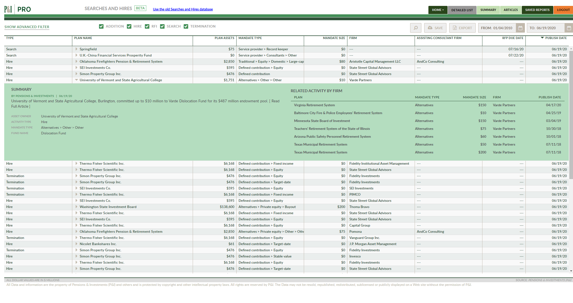Expand the Springfield row details
The image size is (573, 303).
(x=76, y=49)
